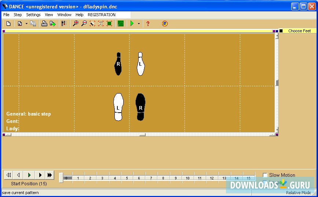
Task: Open the Help menu
Action: [x=80, y=15]
